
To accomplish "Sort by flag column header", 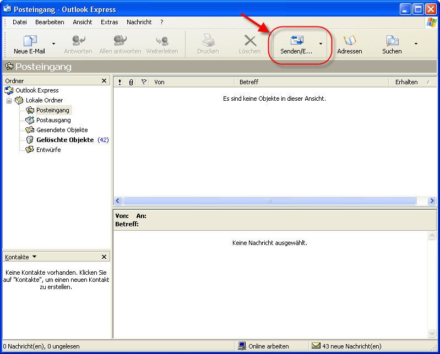I will pyautogui.click(x=144, y=82).
